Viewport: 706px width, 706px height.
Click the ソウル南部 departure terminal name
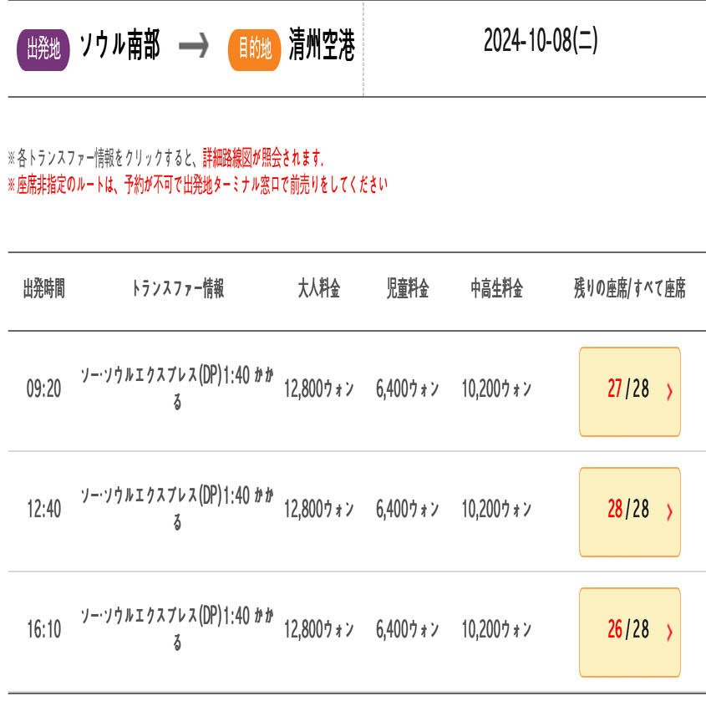click(x=119, y=48)
